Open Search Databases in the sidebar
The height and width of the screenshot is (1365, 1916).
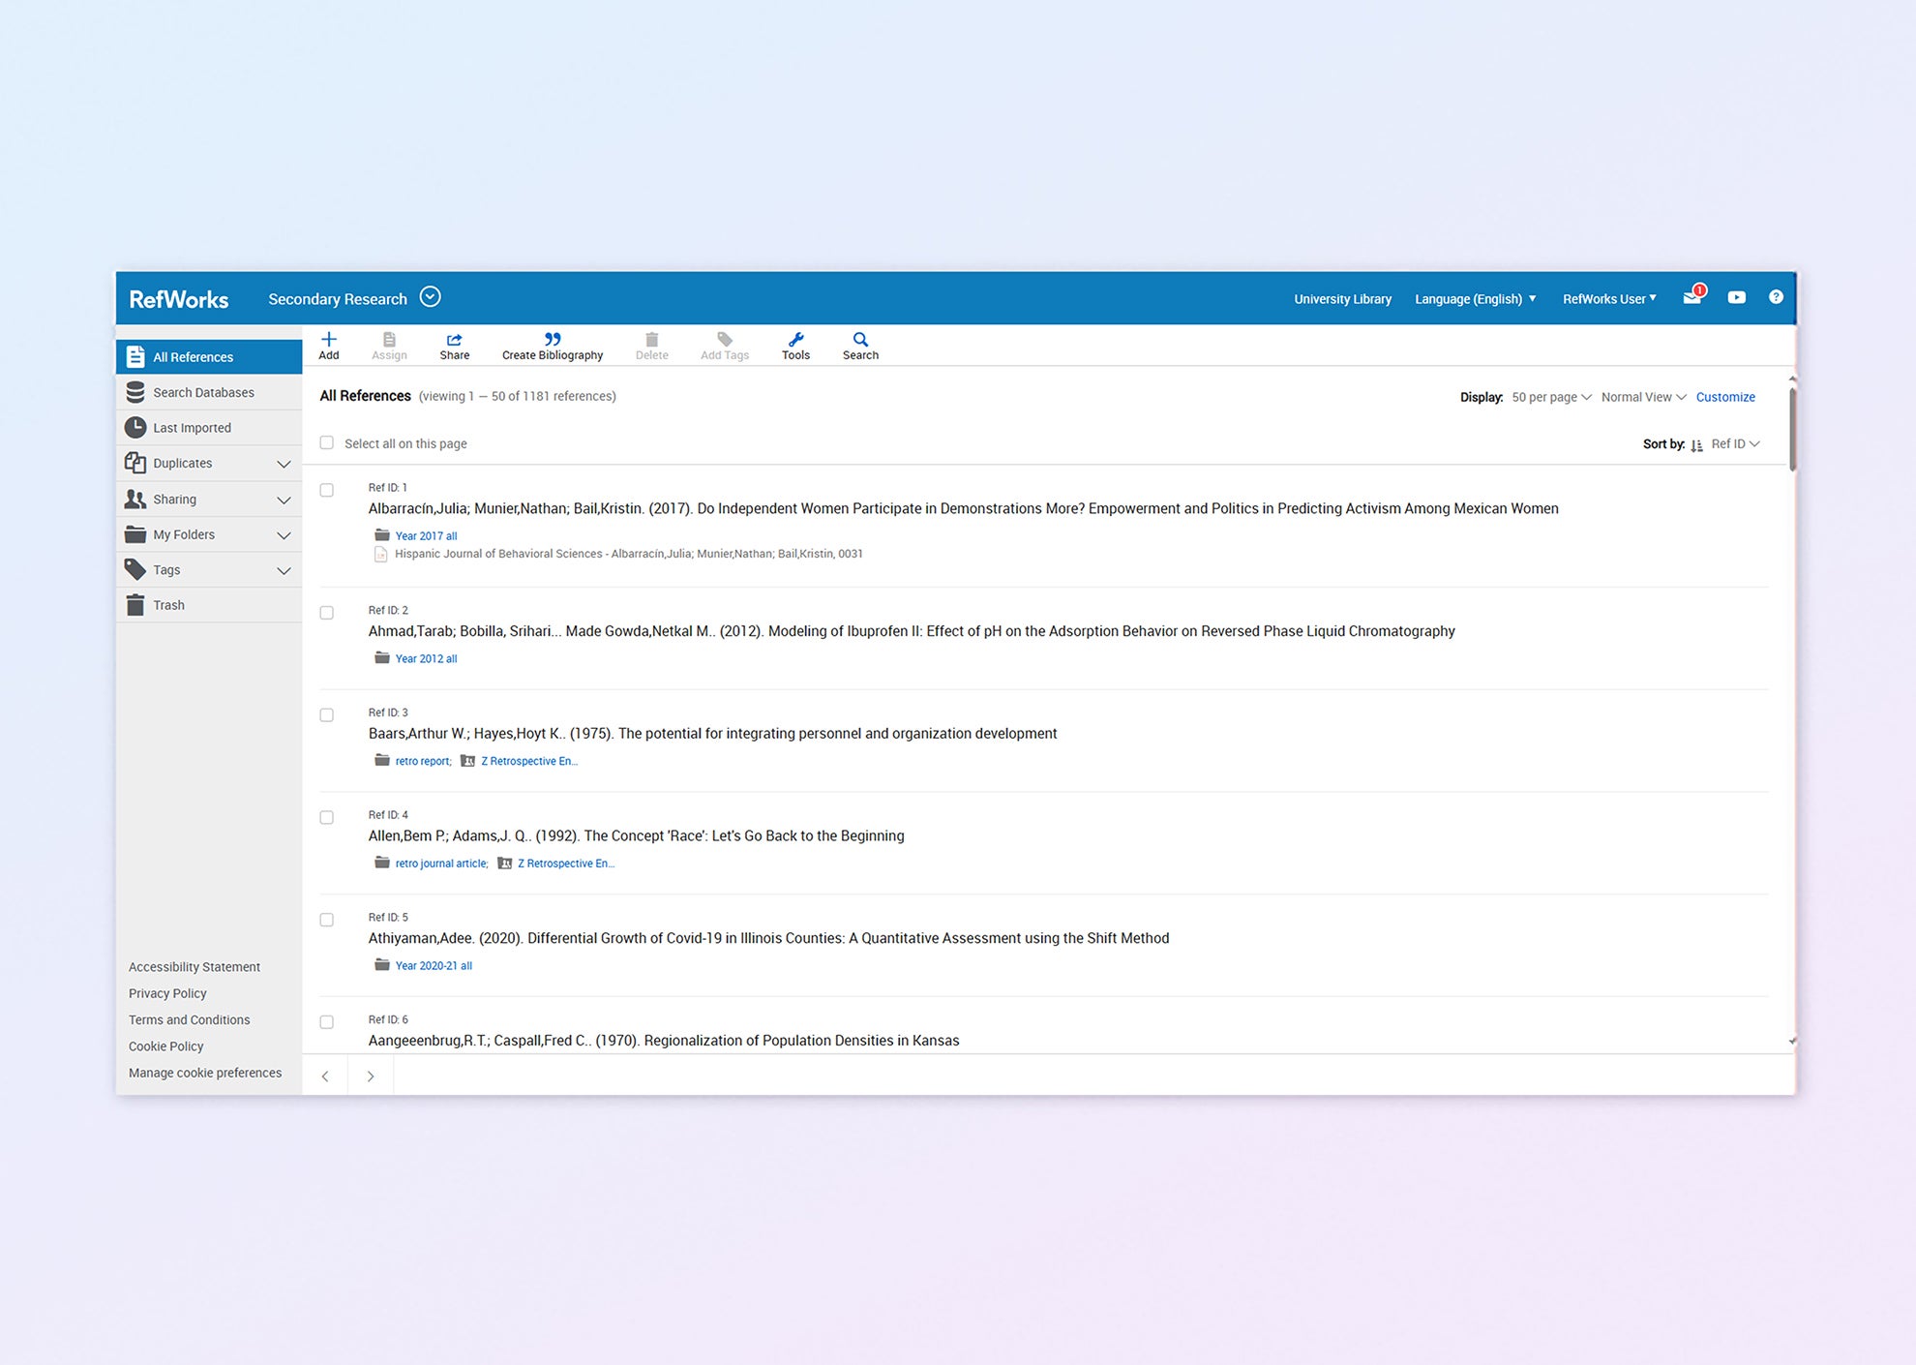click(203, 392)
